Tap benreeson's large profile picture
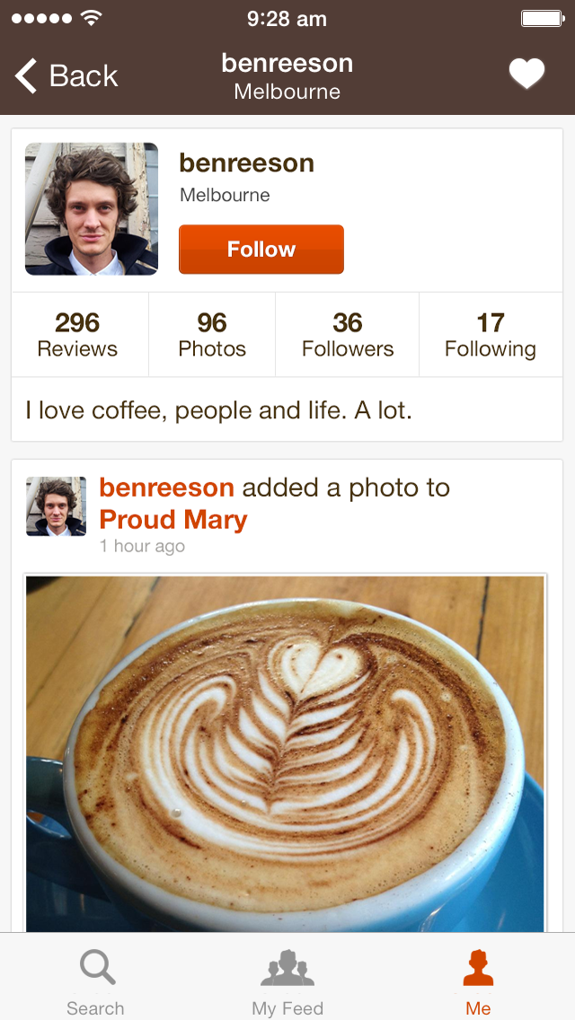The image size is (575, 1020). [x=92, y=209]
